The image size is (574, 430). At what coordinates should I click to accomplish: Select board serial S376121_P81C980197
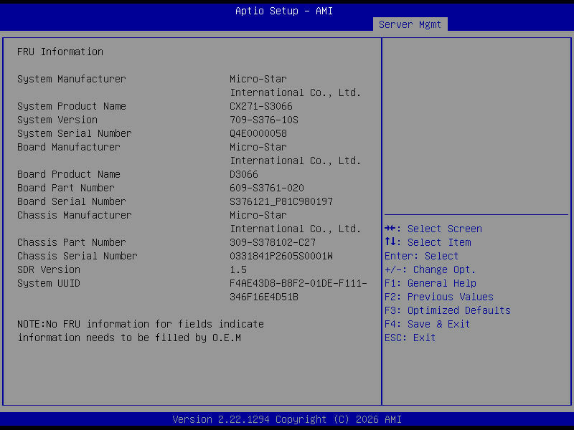tap(281, 201)
